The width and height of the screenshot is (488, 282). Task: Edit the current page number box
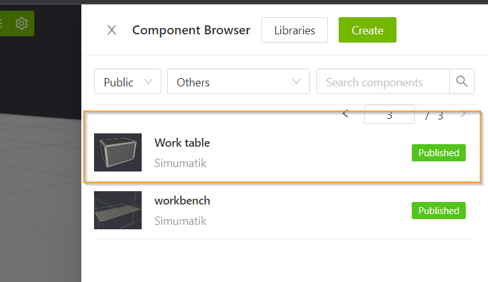tap(390, 114)
